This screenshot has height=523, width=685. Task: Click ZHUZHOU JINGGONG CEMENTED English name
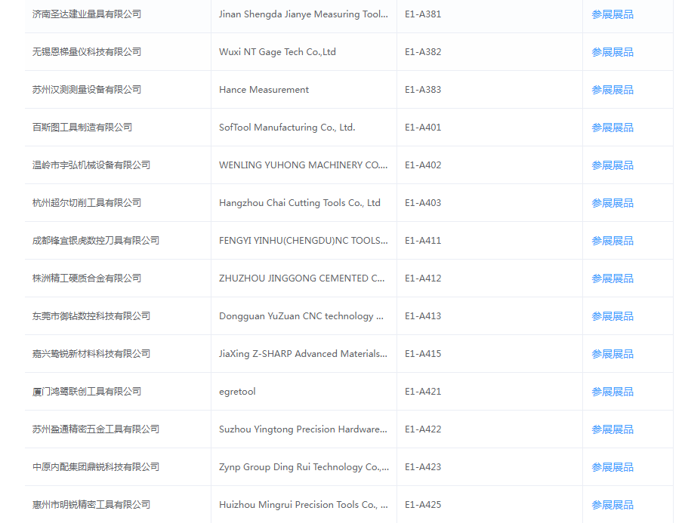coord(302,278)
